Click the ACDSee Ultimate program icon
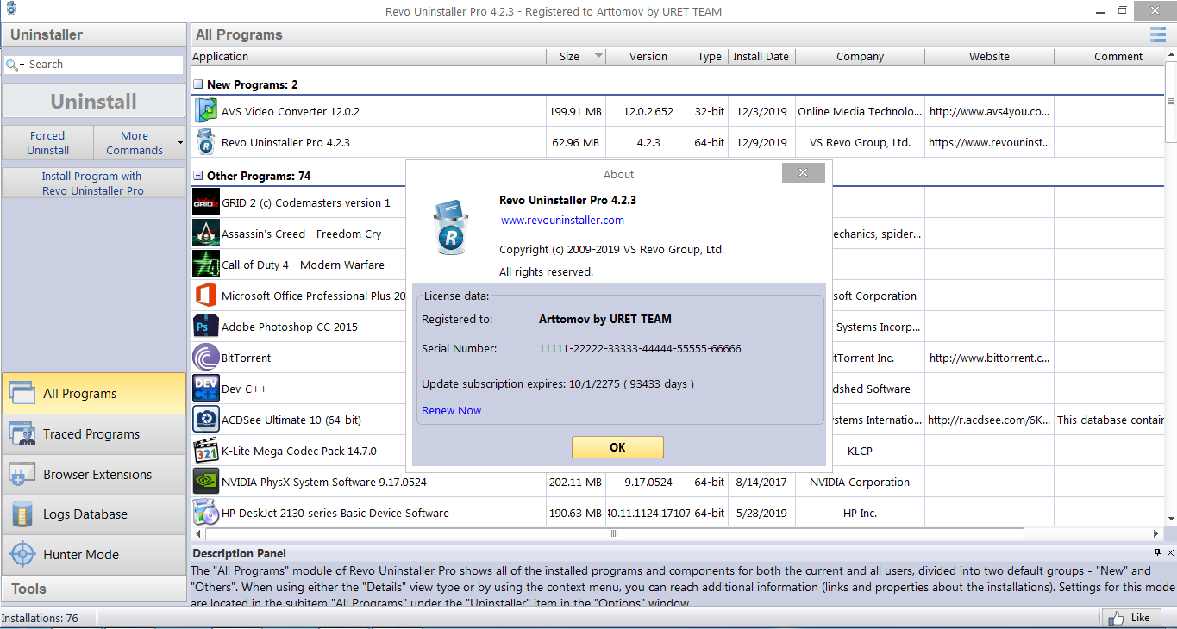The image size is (1177, 629). pos(206,420)
